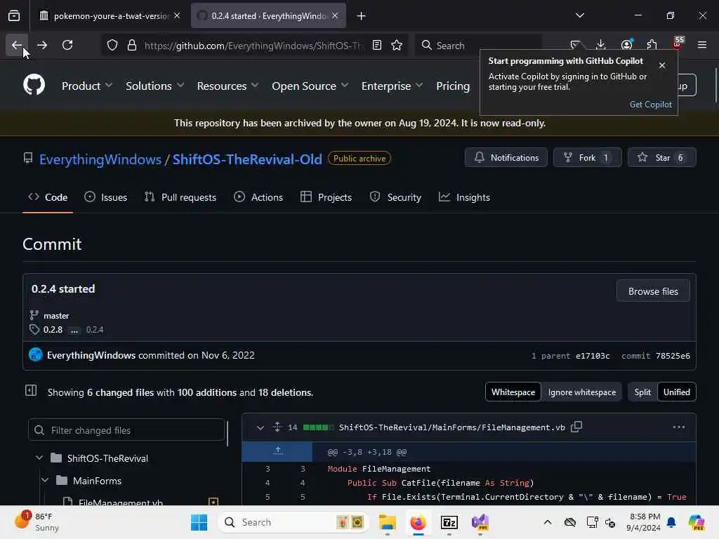Screen dimensions: 719x539
Task: Open the Actions tab
Action: tap(258, 197)
